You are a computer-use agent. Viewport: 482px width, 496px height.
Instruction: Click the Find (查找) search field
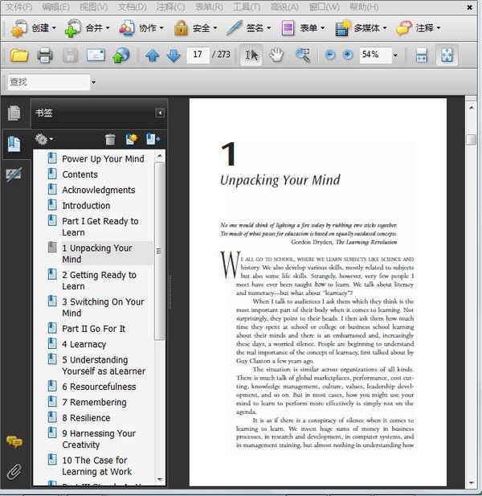coord(49,82)
